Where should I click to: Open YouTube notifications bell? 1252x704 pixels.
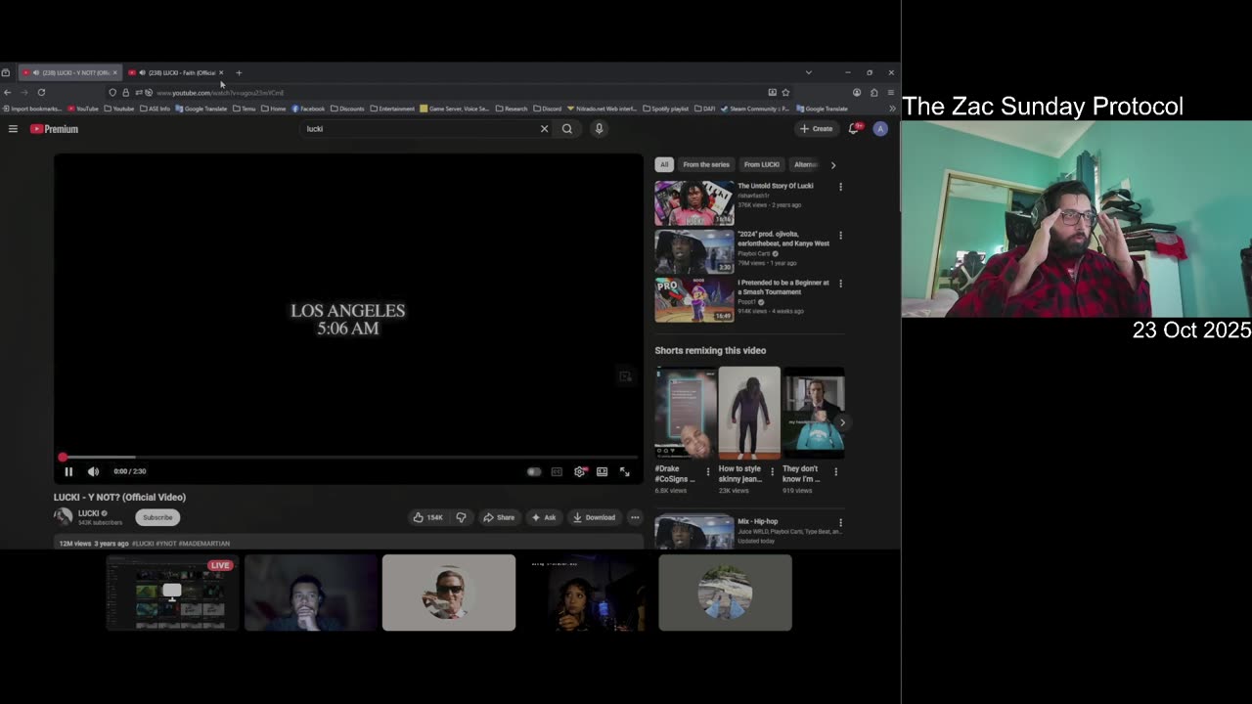pos(854,129)
